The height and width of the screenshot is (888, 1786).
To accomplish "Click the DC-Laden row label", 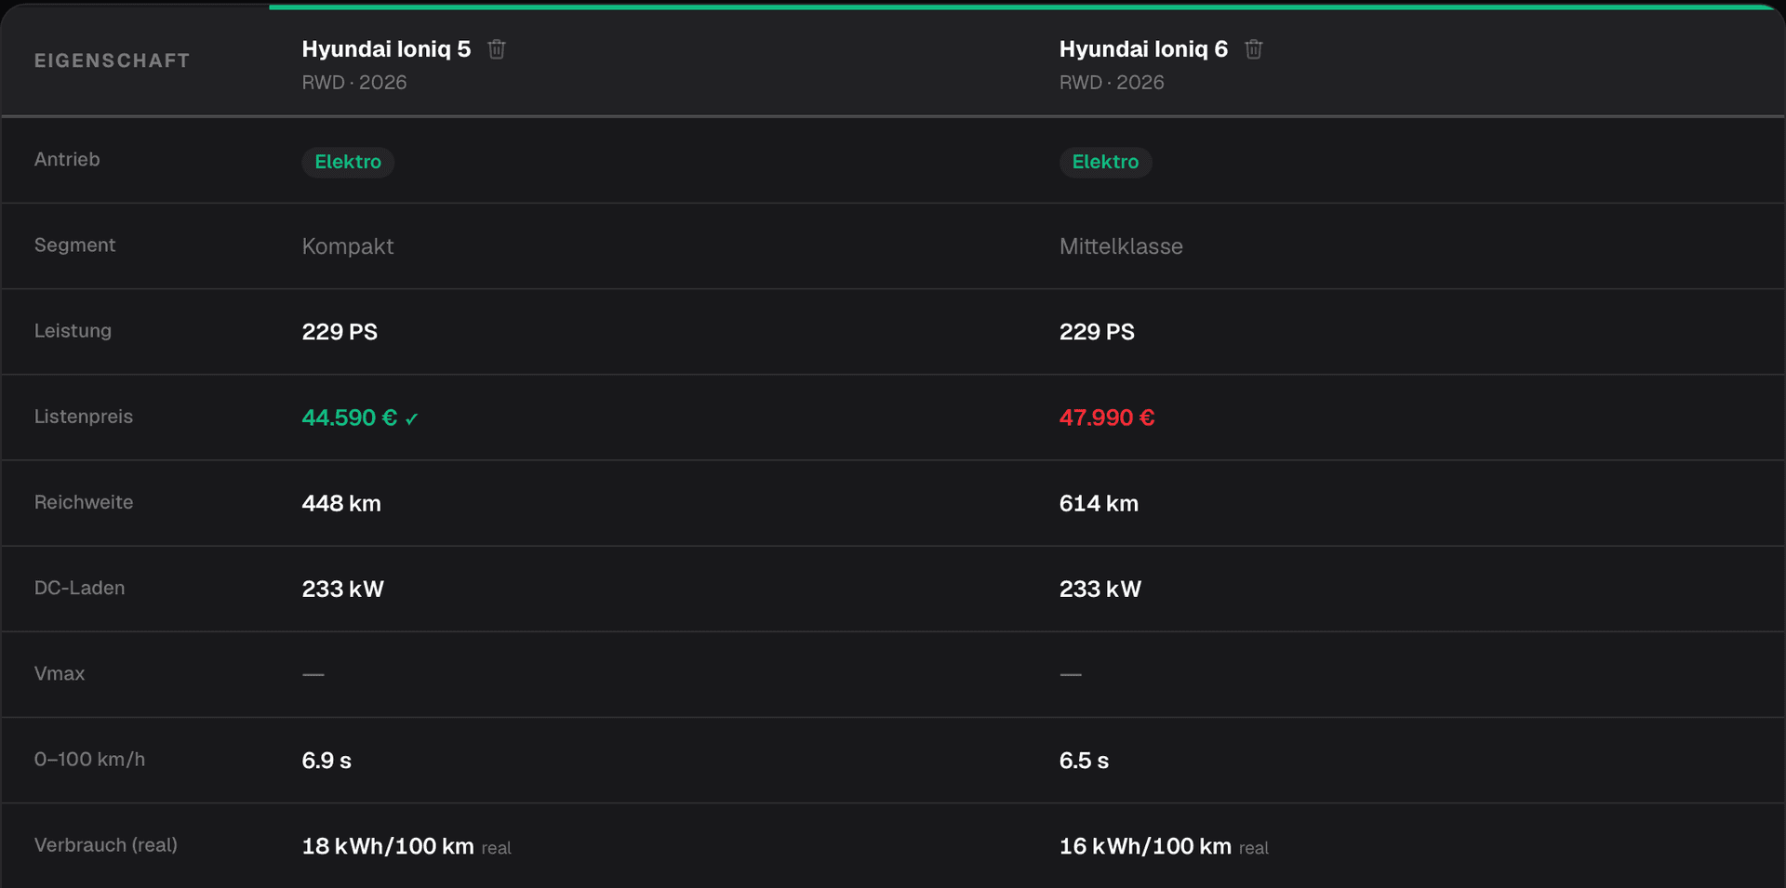I will pyautogui.click(x=80, y=588).
